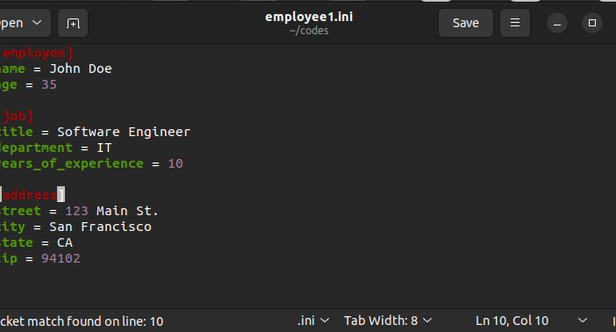The height and width of the screenshot is (332, 616).
Task: Click the employee1.ini title in header
Action: click(x=309, y=17)
